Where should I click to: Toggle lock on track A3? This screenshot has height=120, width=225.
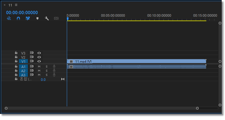point(16,75)
